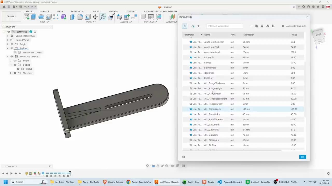Expand the Named Views tree node
332x186 pixels.
pyautogui.click(x=8, y=40)
